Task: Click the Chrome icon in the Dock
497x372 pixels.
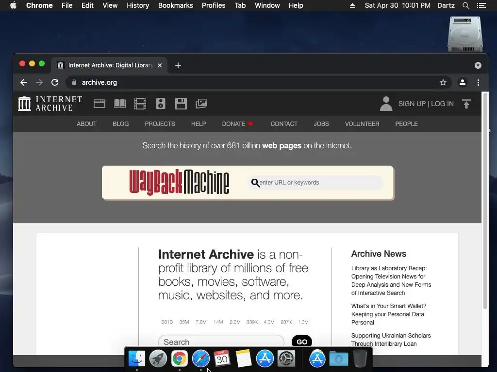Action: (x=180, y=359)
